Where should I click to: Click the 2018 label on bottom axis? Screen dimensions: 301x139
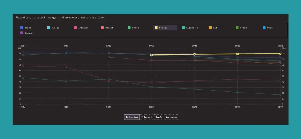[109, 107]
